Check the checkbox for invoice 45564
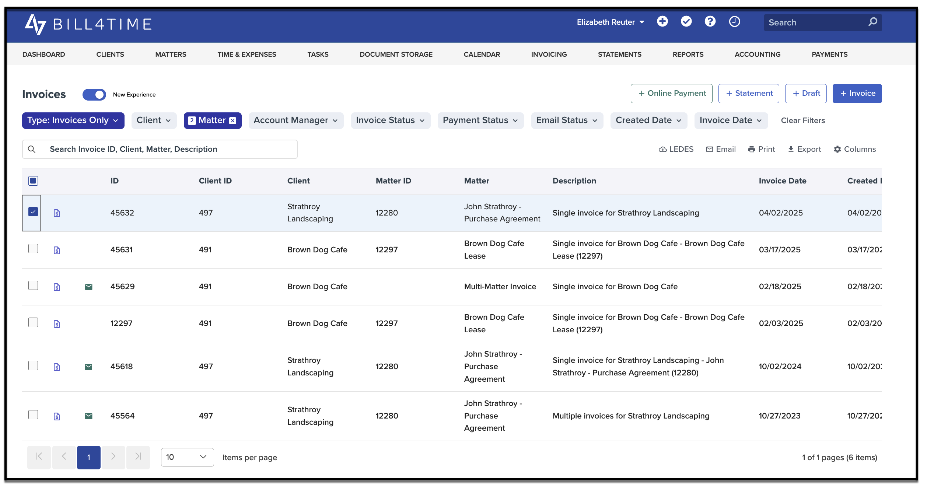 33,415
